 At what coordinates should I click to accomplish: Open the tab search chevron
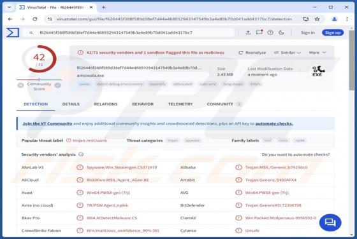(x=10, y=7)
